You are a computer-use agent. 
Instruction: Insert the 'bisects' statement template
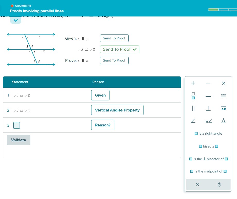click(x=208, y=146)
